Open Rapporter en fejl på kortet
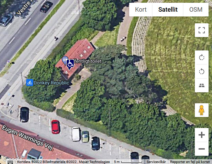Screen dimensions: 212x164 [190, 162]
